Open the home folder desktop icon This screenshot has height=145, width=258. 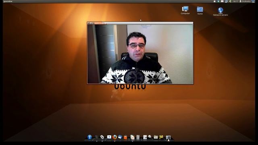[x=200, y=10]
